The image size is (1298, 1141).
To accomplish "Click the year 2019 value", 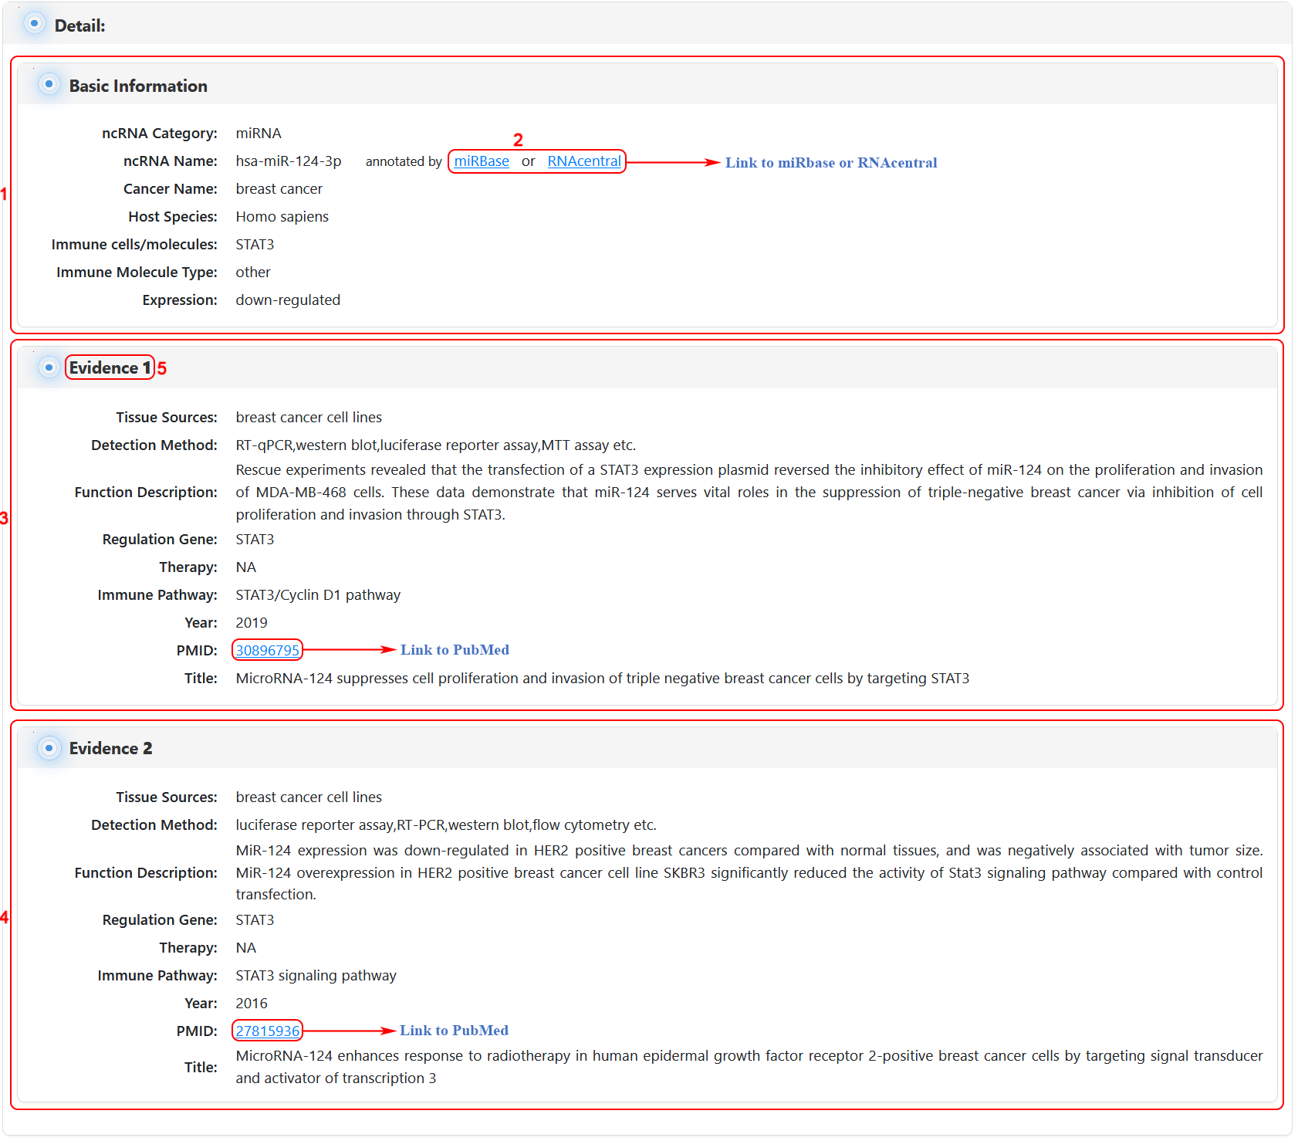I will (x=252, y=623).
